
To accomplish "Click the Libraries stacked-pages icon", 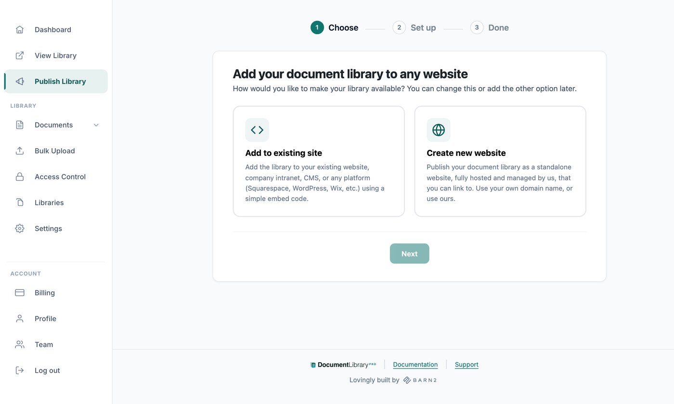I will click(x=20, y=203).
